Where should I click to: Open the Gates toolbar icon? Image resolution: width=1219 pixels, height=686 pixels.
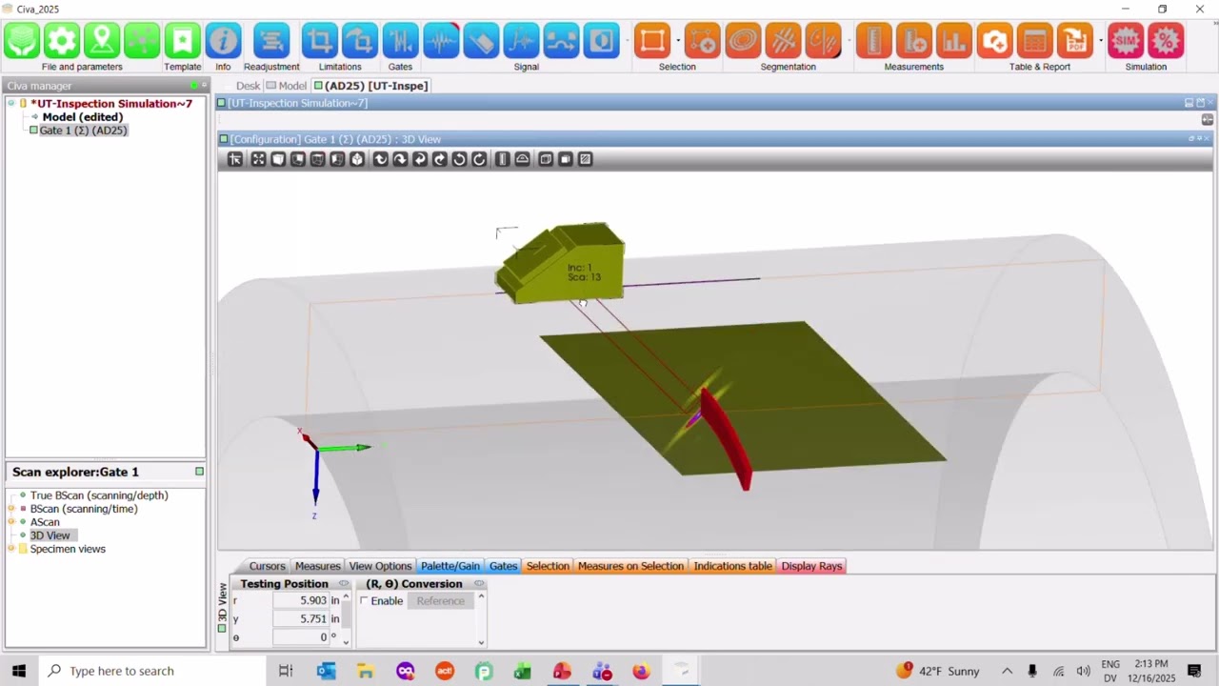click(x=400, y=41)
